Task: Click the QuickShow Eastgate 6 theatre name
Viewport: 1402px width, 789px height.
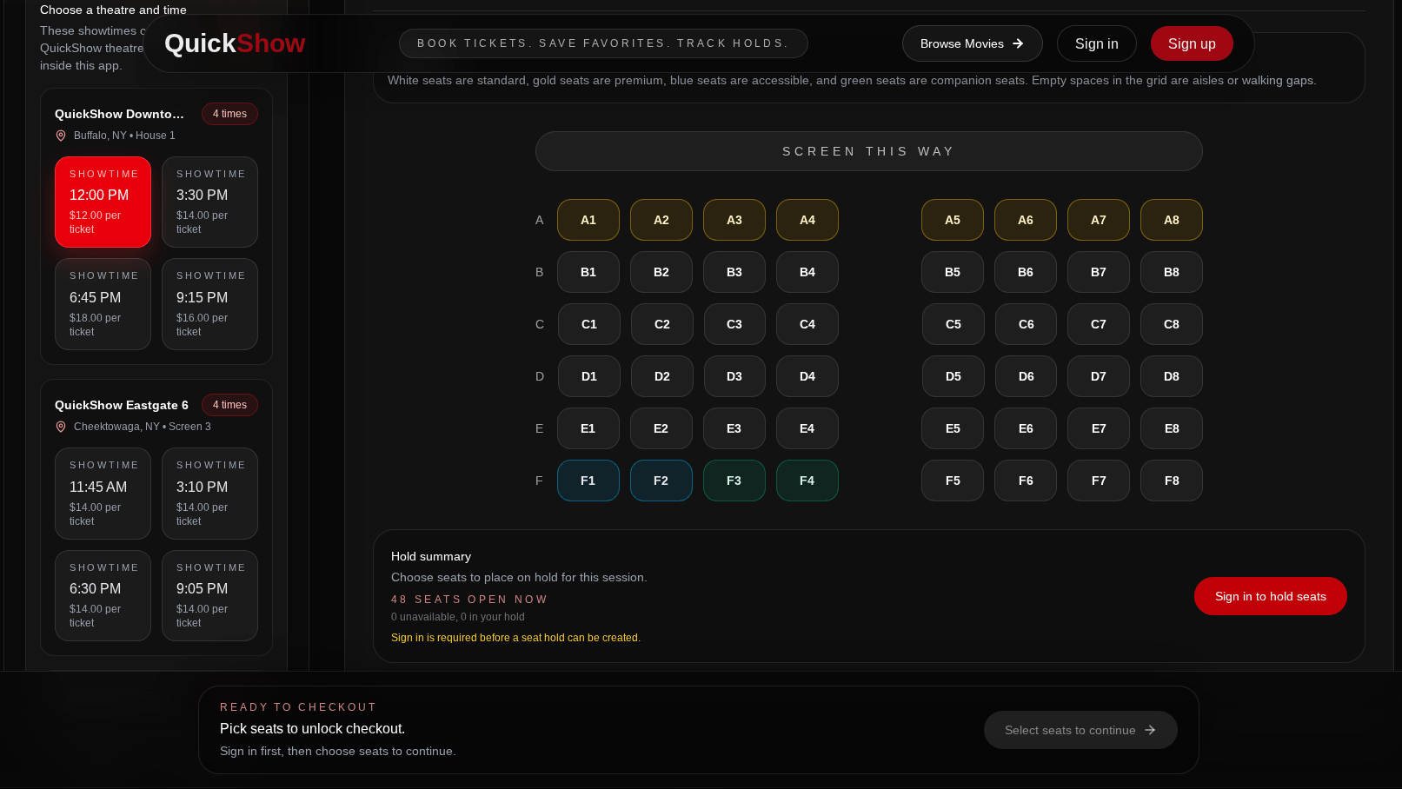Action: (122, 405)
